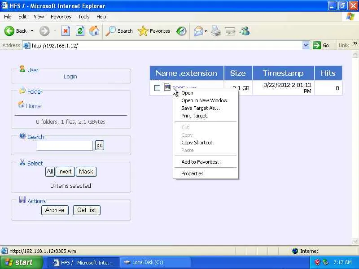Image resolution: width=359 pixels, height=269 pixels.
Task: Click the Home folder link
Action: (x=33, y=106)
